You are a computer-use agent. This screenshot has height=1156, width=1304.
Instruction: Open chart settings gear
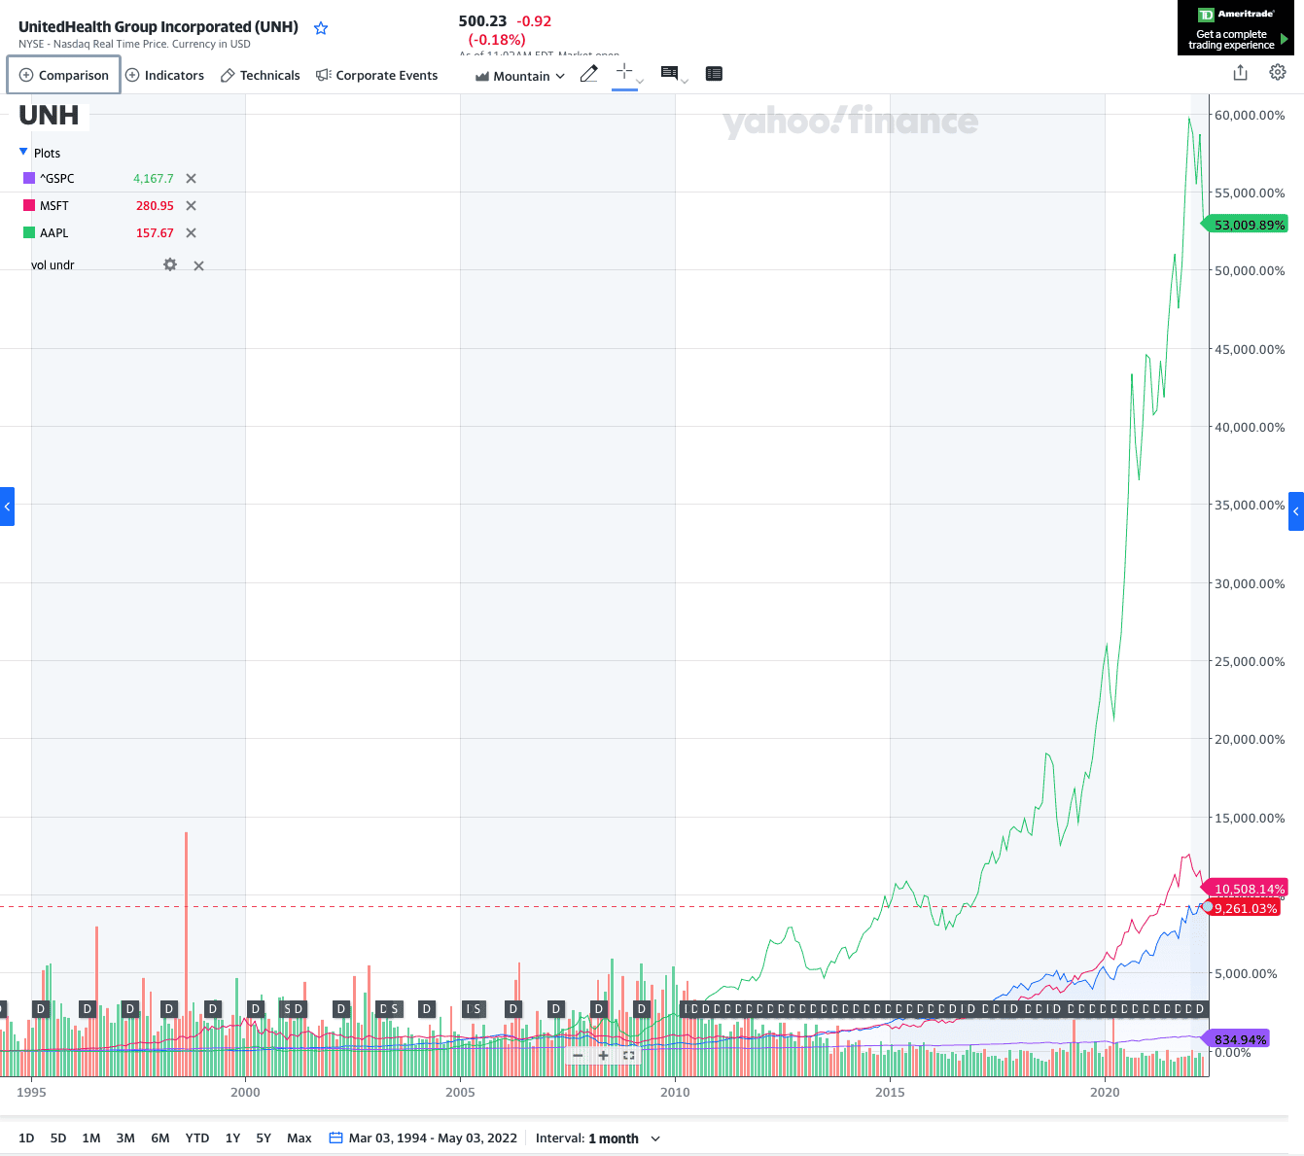(x=1278, y=72)
